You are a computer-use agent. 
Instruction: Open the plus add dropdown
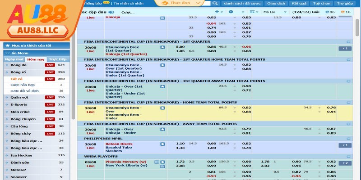[x=219, y=12]
